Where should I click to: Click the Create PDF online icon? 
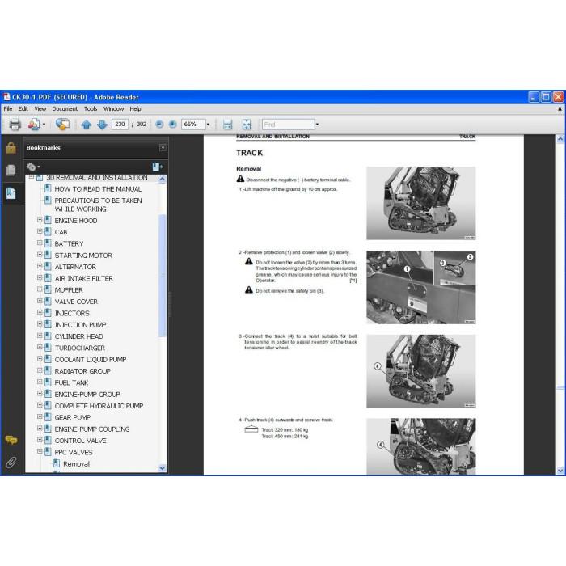click(x=34, y=125)
